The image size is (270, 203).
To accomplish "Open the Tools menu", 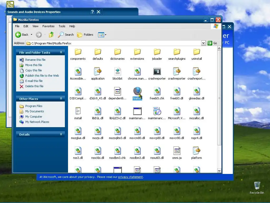I will pos(62,26).
